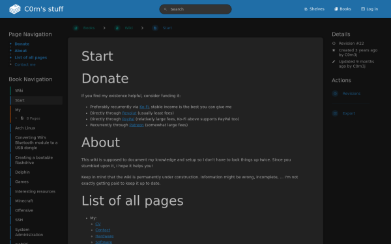Click the Revision #22 detail text
Viewport: 391px width, 244px height.
(351, 44)
